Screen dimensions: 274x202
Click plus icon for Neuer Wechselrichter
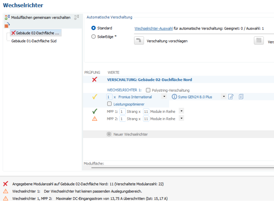point(109,134)
